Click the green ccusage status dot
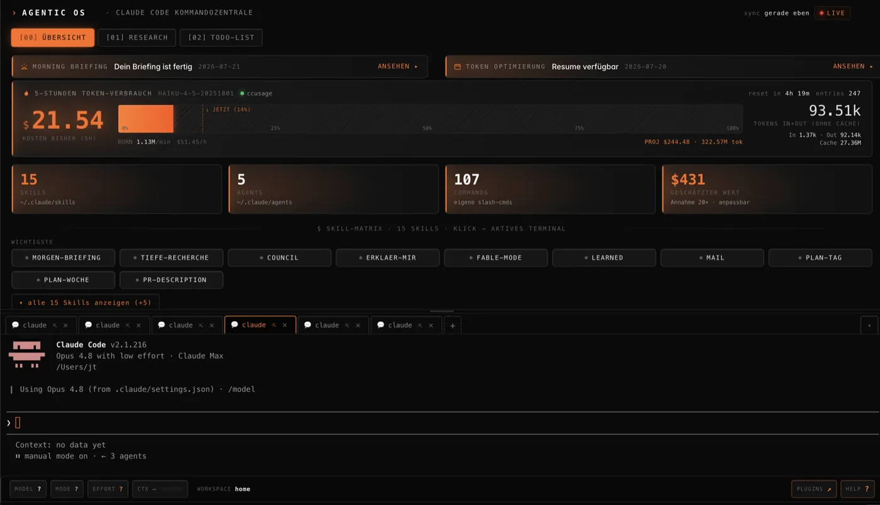 point(242,93)
